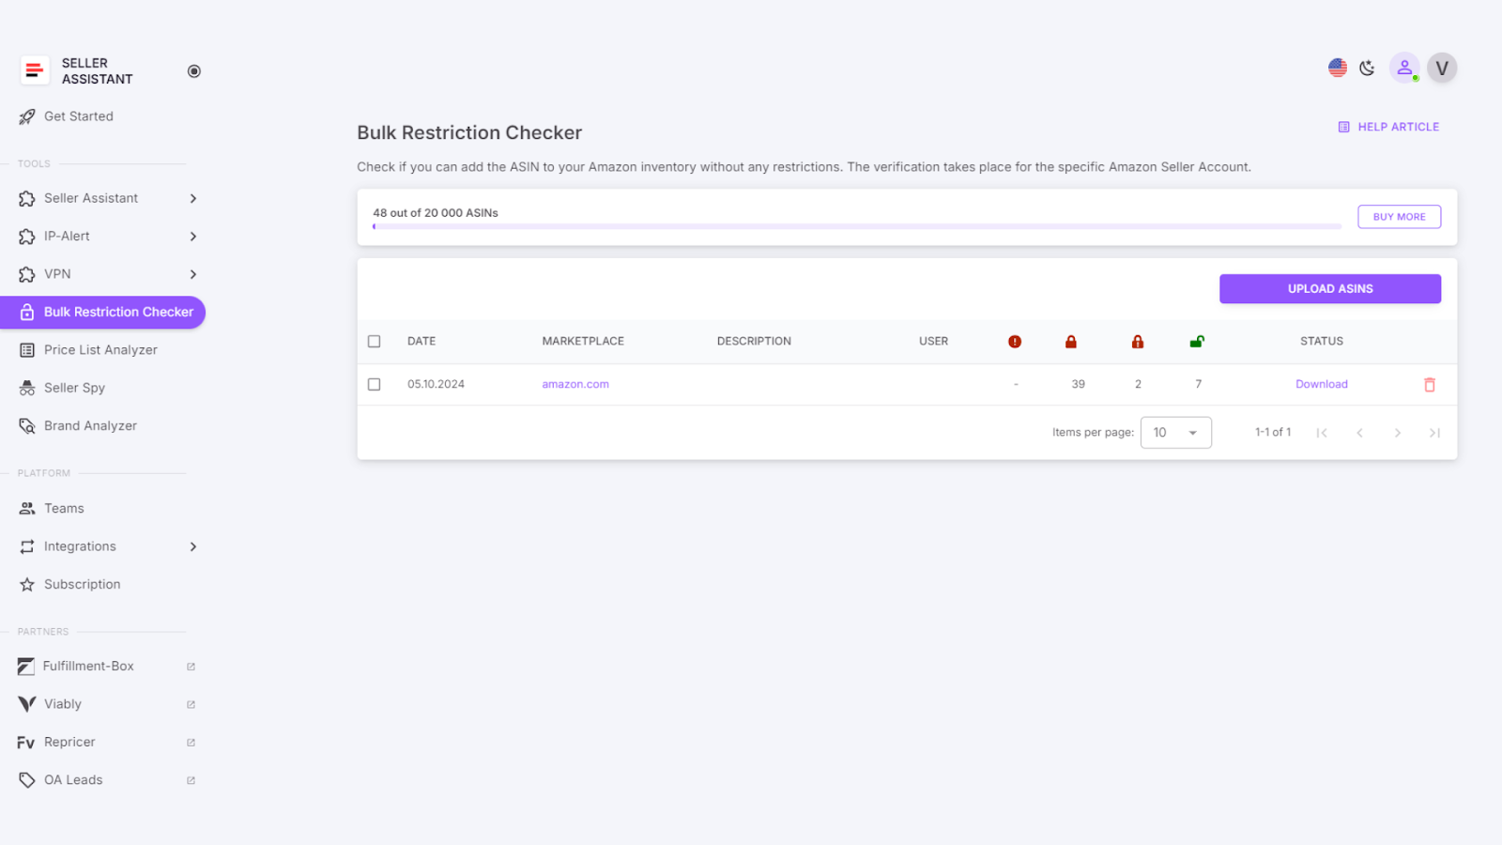This screenshot has width=1502, height=845.
Task: Check the 05.10.2024 row checkbox
Action: [374, 384]
